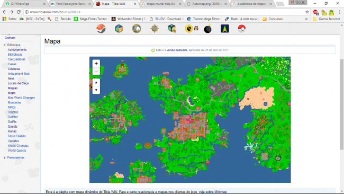Open the Criaturas sidebar link
This screenshot has width=344, height=194.
tap(14, 69)
